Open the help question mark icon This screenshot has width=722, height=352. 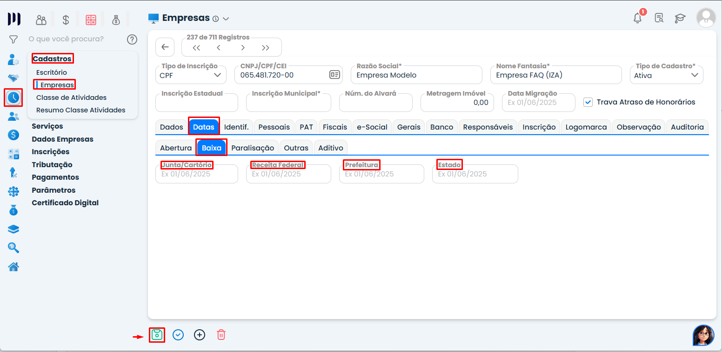click(x=132, y=39)
